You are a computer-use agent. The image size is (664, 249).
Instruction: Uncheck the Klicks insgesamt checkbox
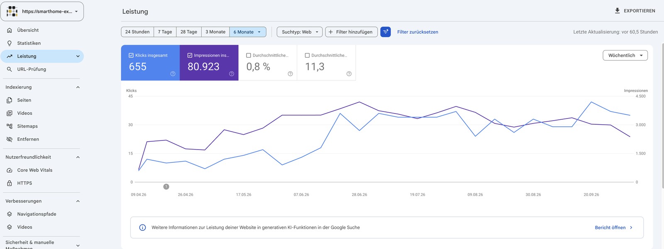(131, 55)
